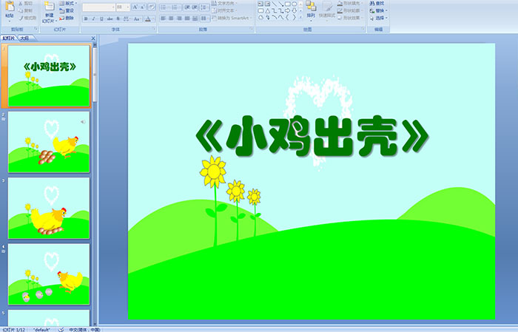Open Quick Styles (快速样式) gallery
Screen dimensions: 518x332
[x=329, y=7]
